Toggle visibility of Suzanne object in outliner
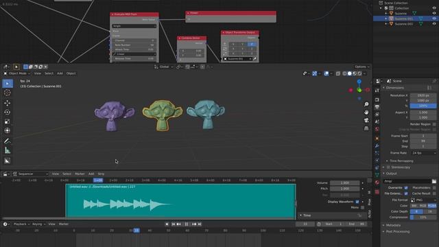Viewport: 439px width, 247px height. [434, 13]
